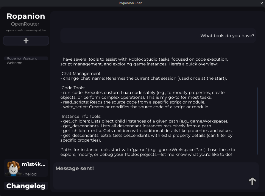This screenshot has width=265, height=196.
Task: Click the Ropanion title heading
Action: [26, 16]
